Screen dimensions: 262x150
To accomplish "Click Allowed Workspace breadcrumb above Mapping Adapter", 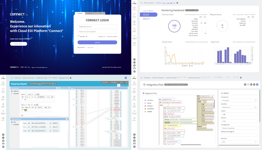I will pos(28,78).
